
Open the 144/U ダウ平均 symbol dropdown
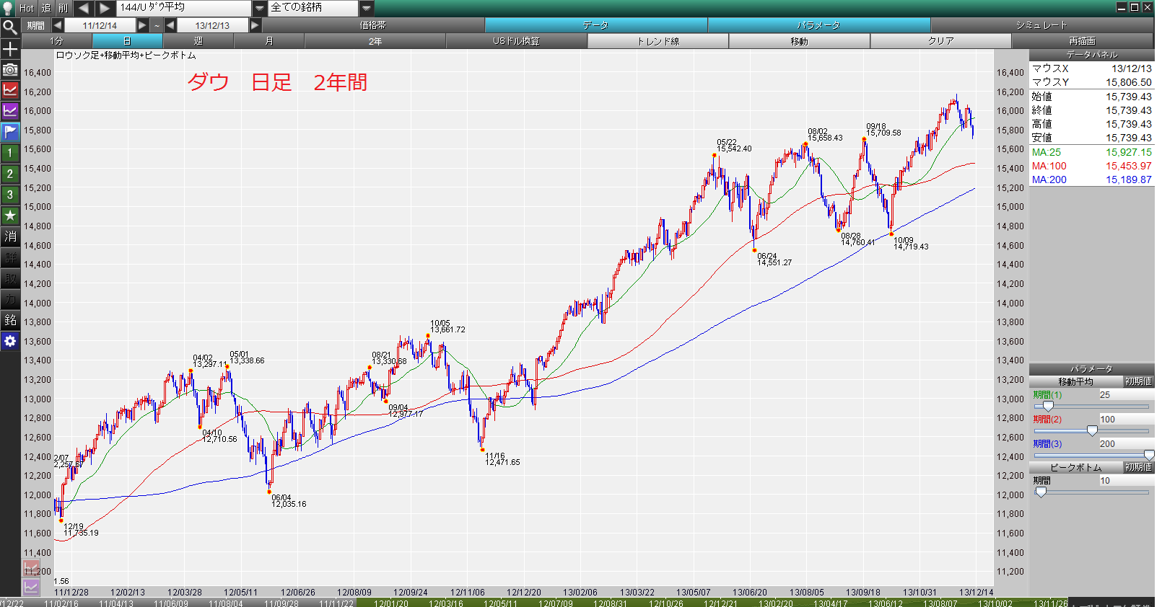point(260,8)
